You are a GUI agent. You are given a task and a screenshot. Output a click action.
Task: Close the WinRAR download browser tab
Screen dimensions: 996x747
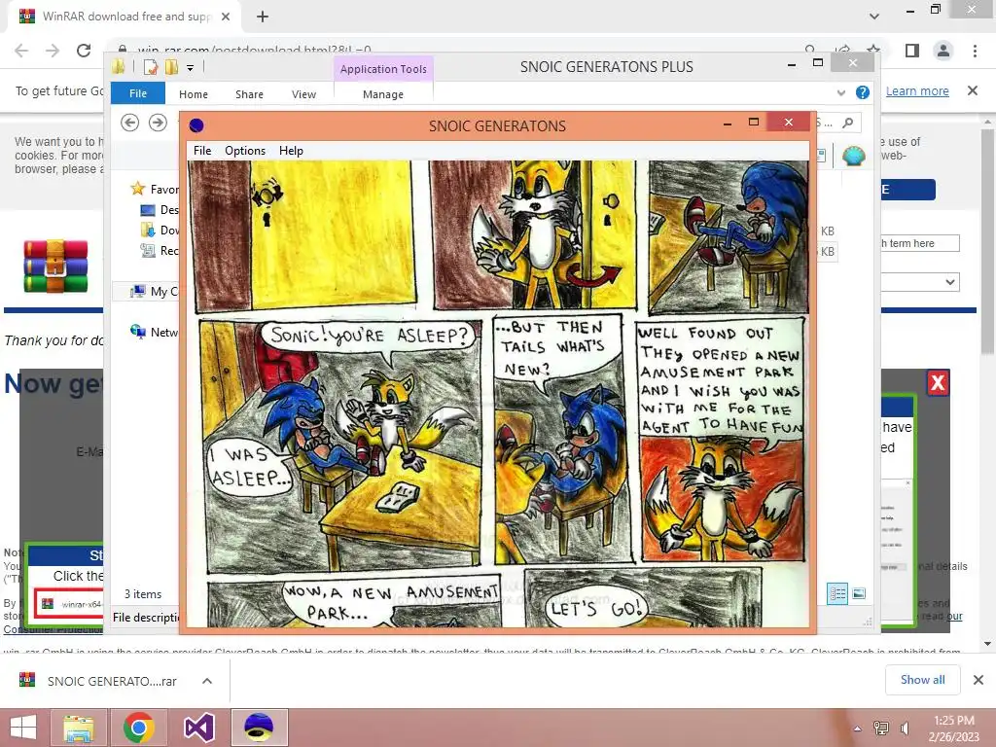226,17
